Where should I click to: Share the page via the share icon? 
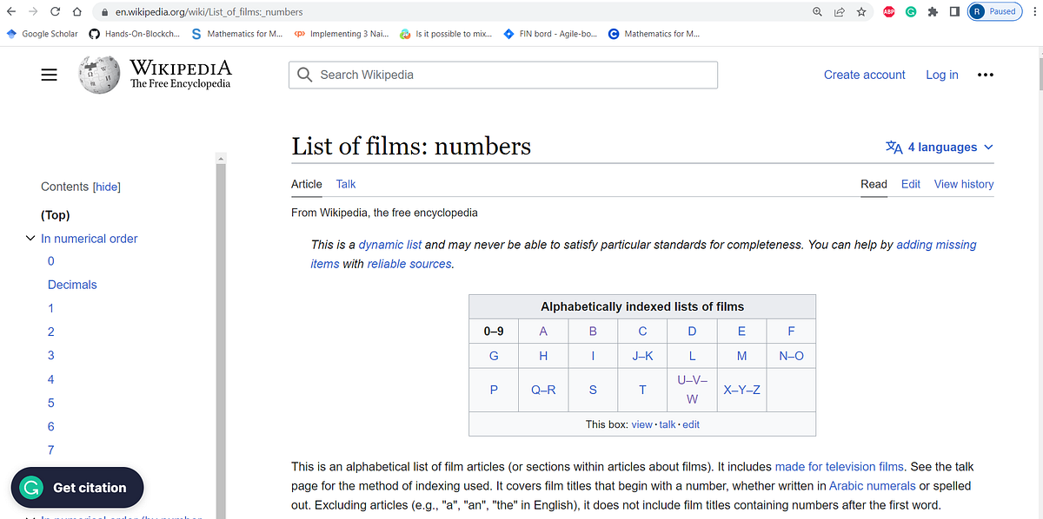coord(839,11)
